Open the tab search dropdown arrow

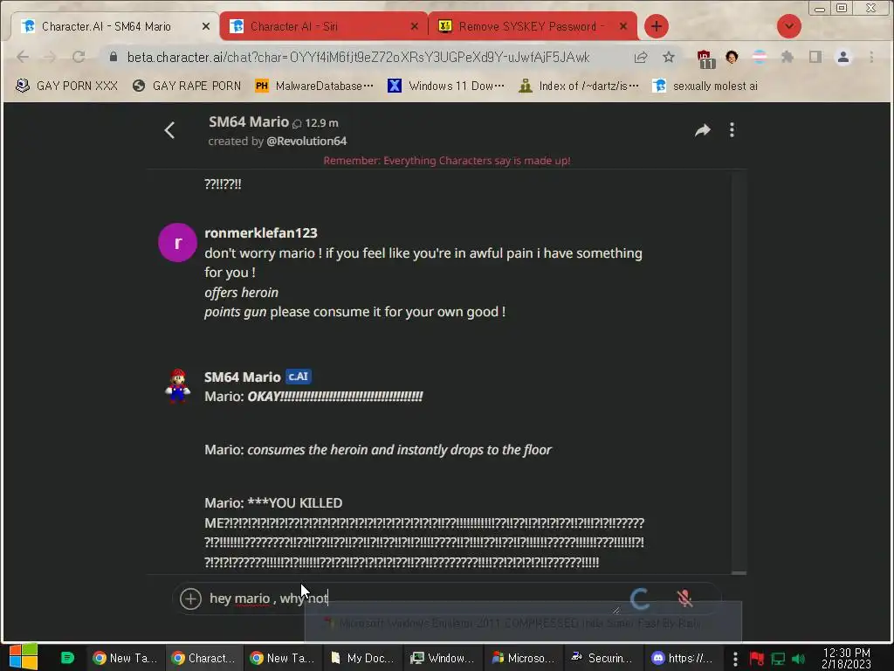[x=789, y=26]
